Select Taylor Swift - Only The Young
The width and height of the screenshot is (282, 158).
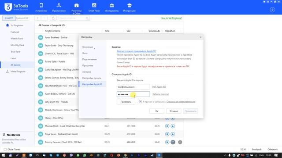point(59,46)
